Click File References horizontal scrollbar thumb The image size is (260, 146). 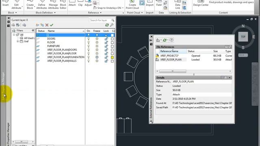coord(173,71)
